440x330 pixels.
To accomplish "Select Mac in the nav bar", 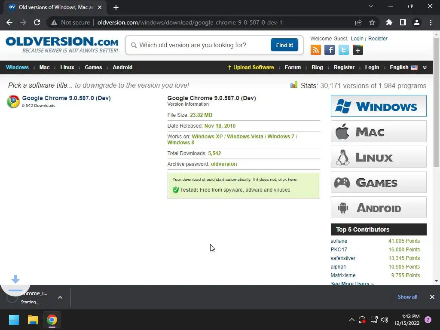I will pyautogui.click(x=44, y=67).
